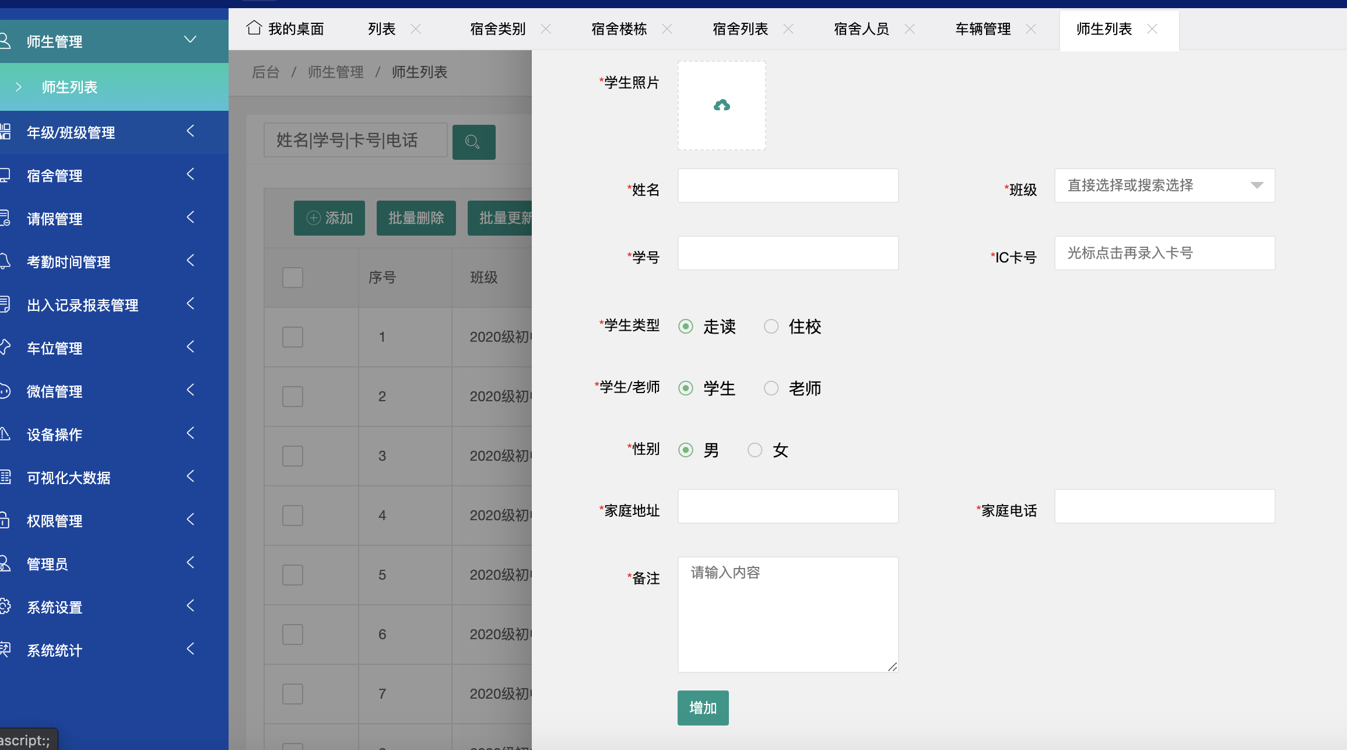The image size is (1347, 750).
Task: Click the 师生管理 user icon
Action: (5, 41)
